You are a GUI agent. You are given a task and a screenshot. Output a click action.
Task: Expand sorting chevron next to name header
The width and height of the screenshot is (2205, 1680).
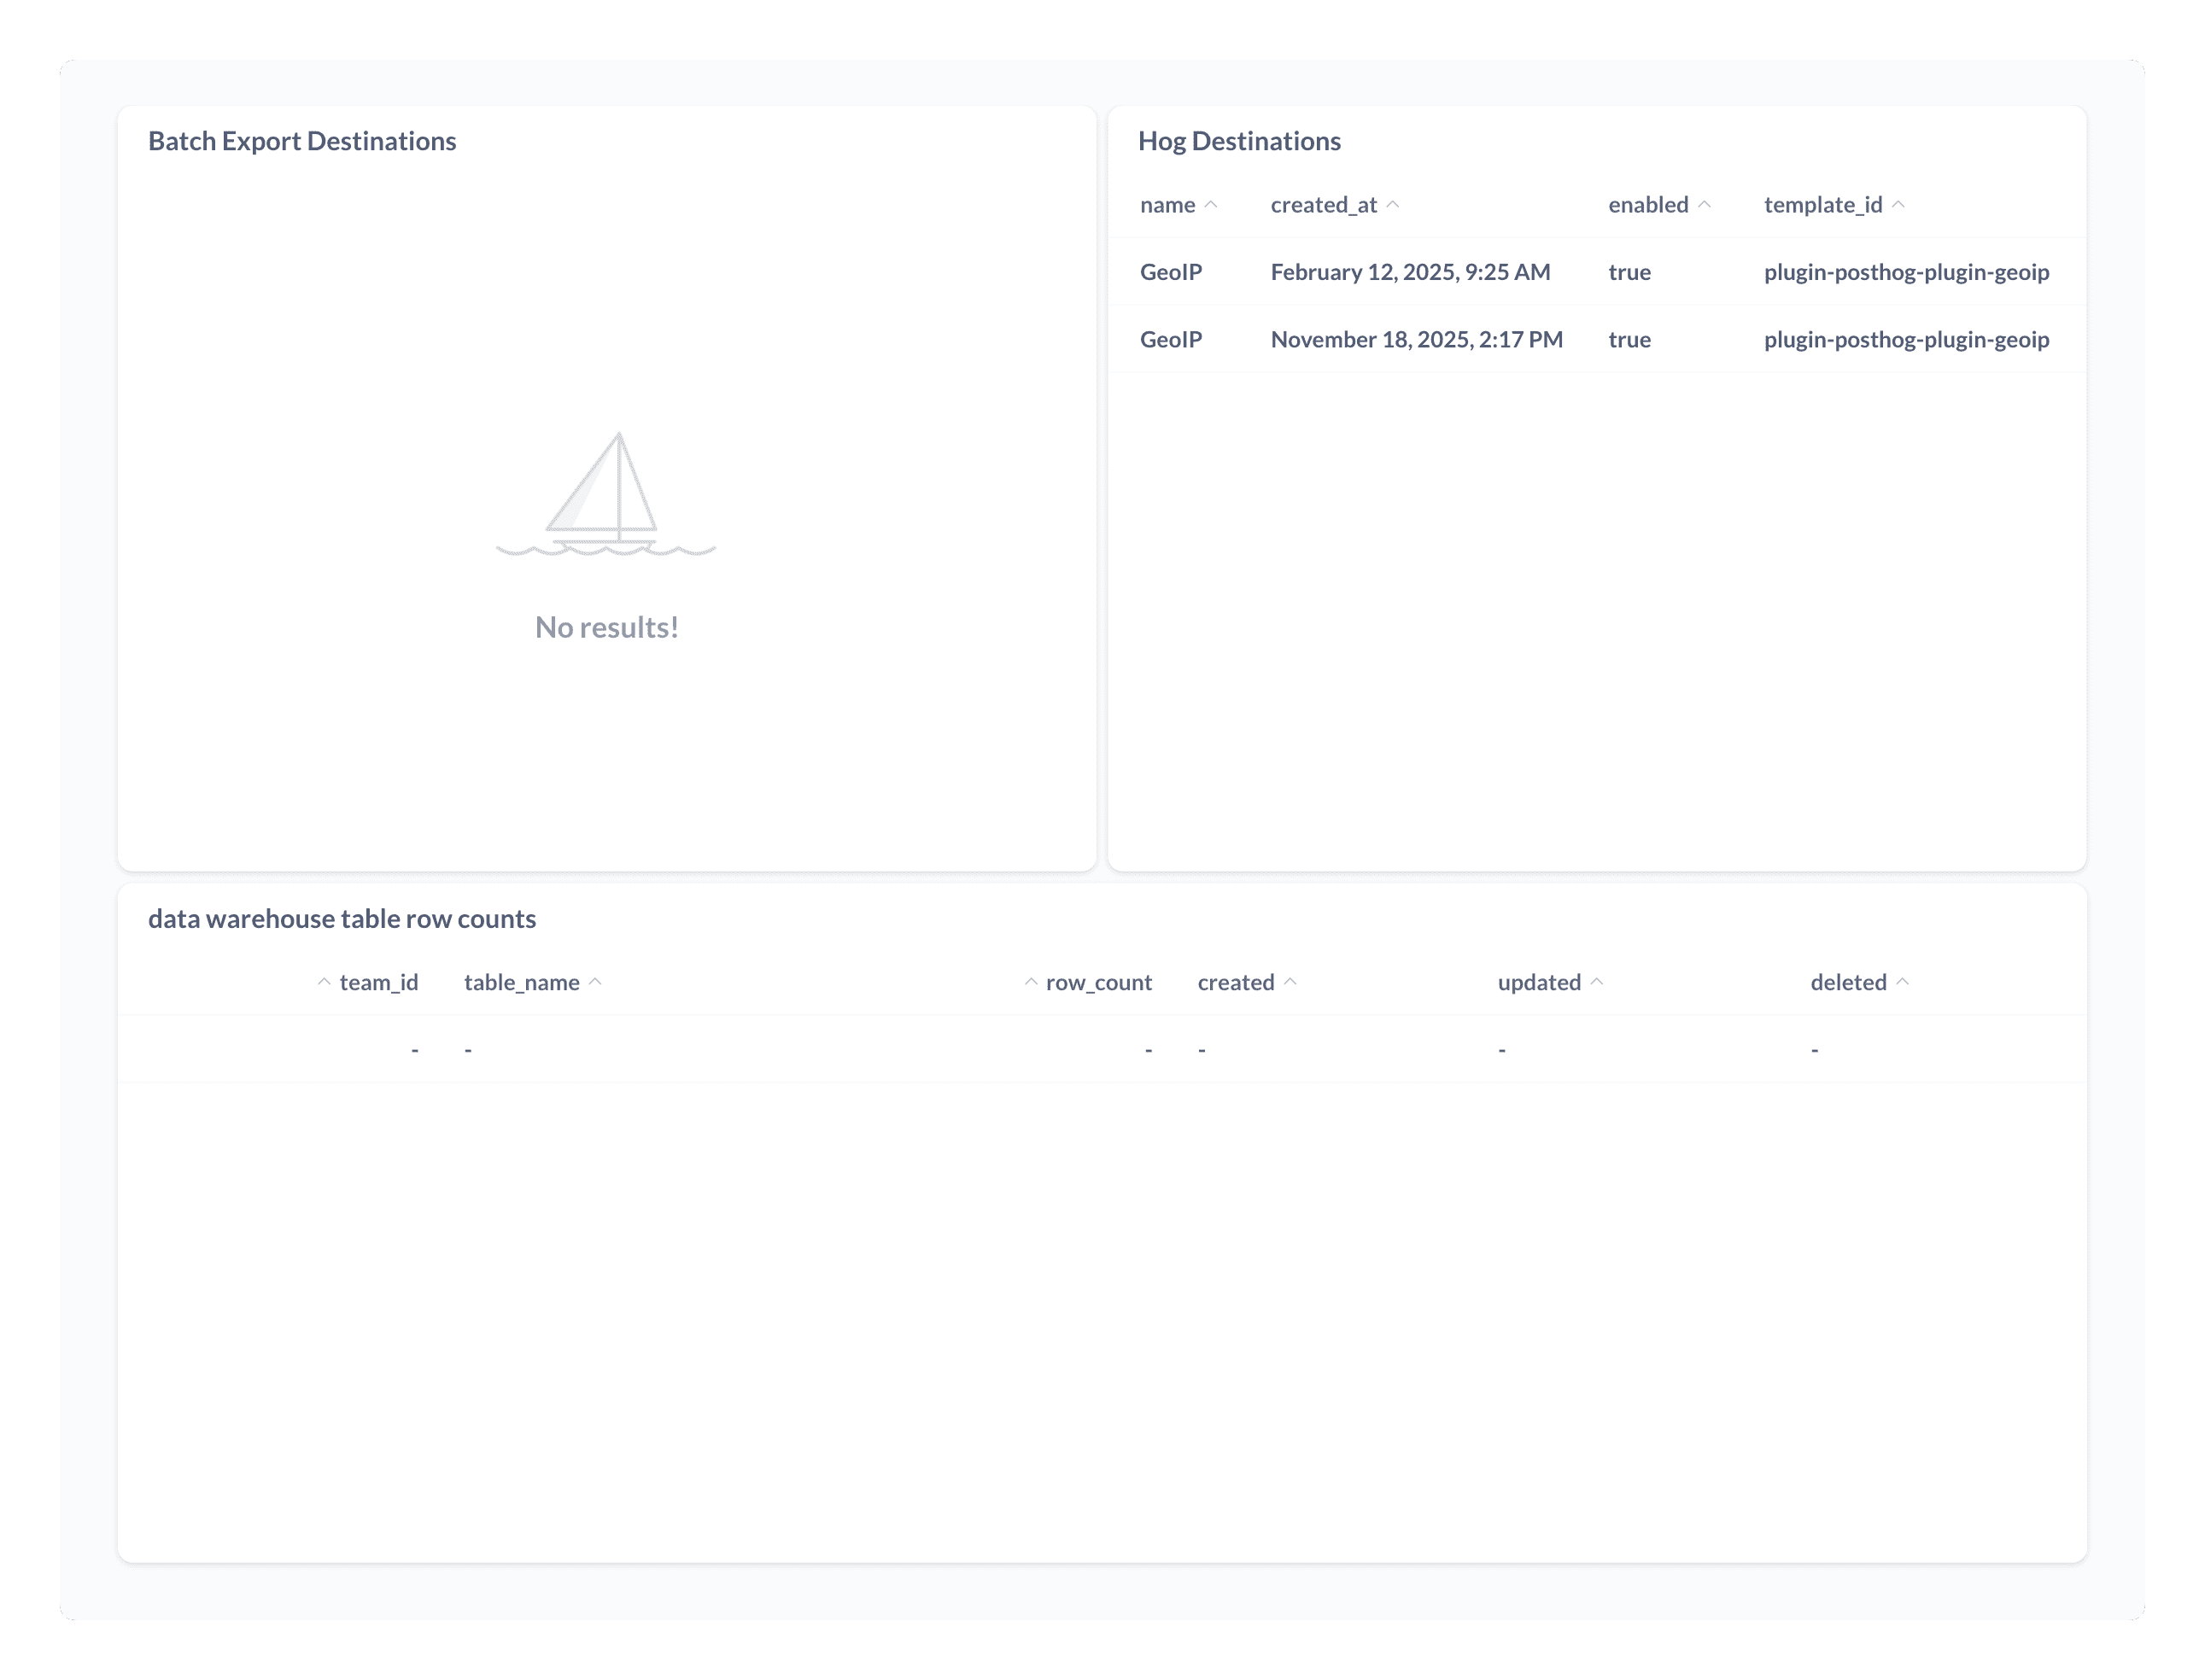point(1213,204)
